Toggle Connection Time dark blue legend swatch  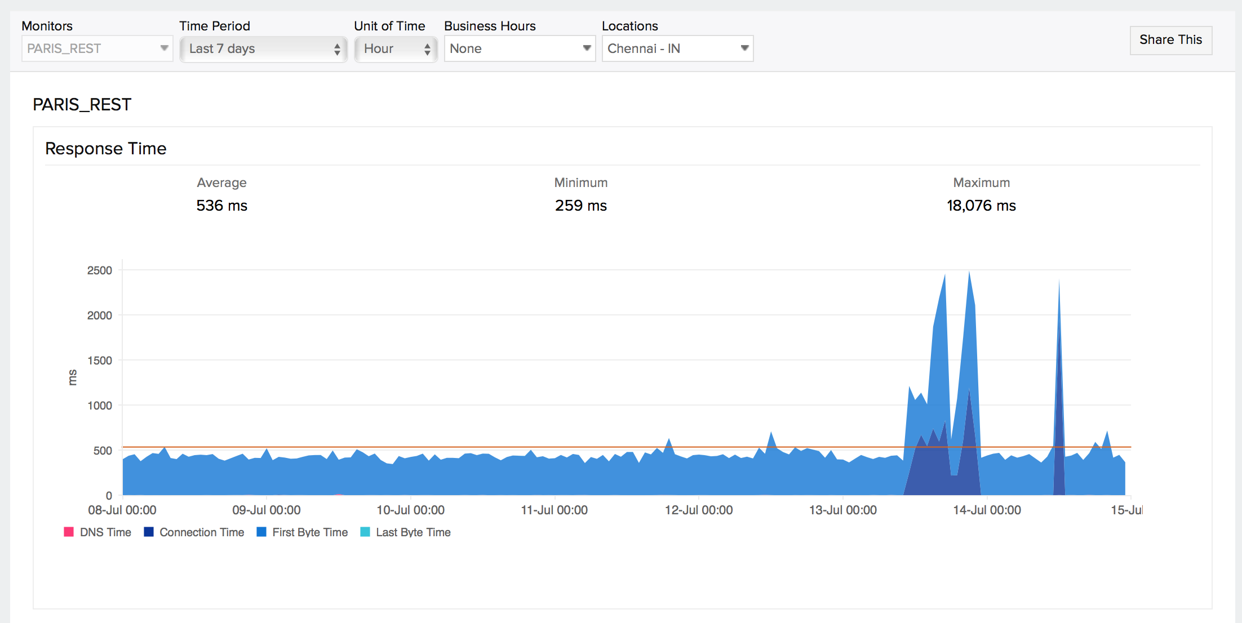(x=149, y=532)
